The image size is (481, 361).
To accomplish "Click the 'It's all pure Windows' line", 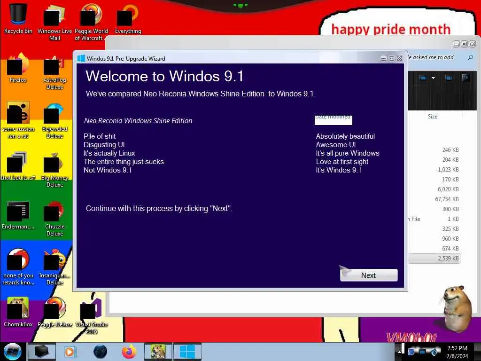I will pos(348,153).
